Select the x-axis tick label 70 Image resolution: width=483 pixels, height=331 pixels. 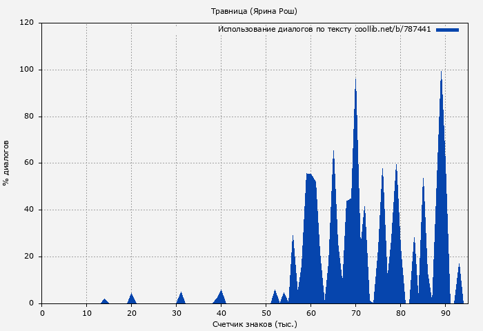click(355, 313)
